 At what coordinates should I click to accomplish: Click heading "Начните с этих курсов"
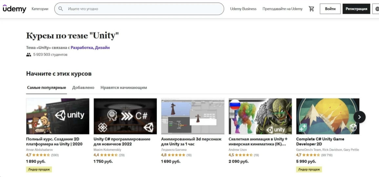coord(59,74)
